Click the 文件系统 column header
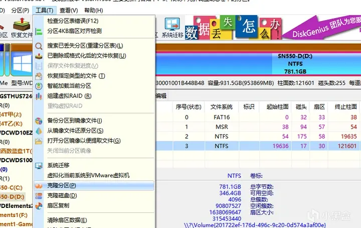This screenshot has height=228, width=361. [222, 107]
